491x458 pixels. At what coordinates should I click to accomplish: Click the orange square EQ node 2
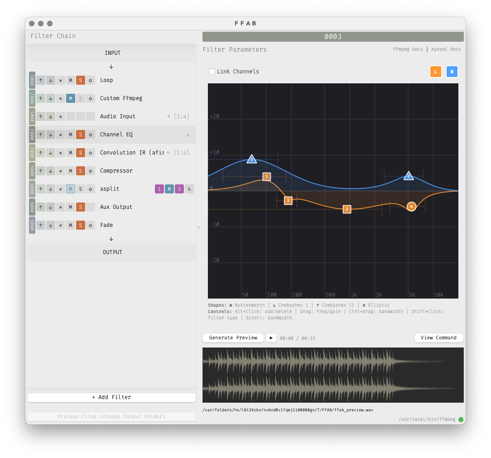[x=347, y=209]
